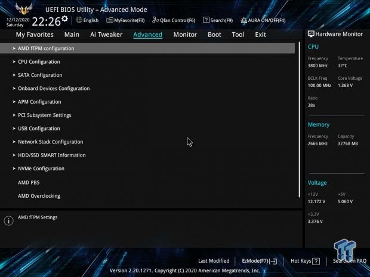Select the Advanced tab

pyautogui.click(x=148, y=35)
